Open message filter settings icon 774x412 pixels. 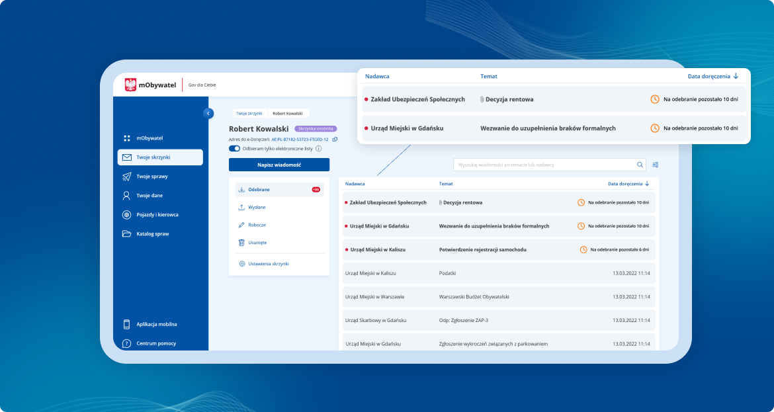pyautogui.click(x=655, y=165)
